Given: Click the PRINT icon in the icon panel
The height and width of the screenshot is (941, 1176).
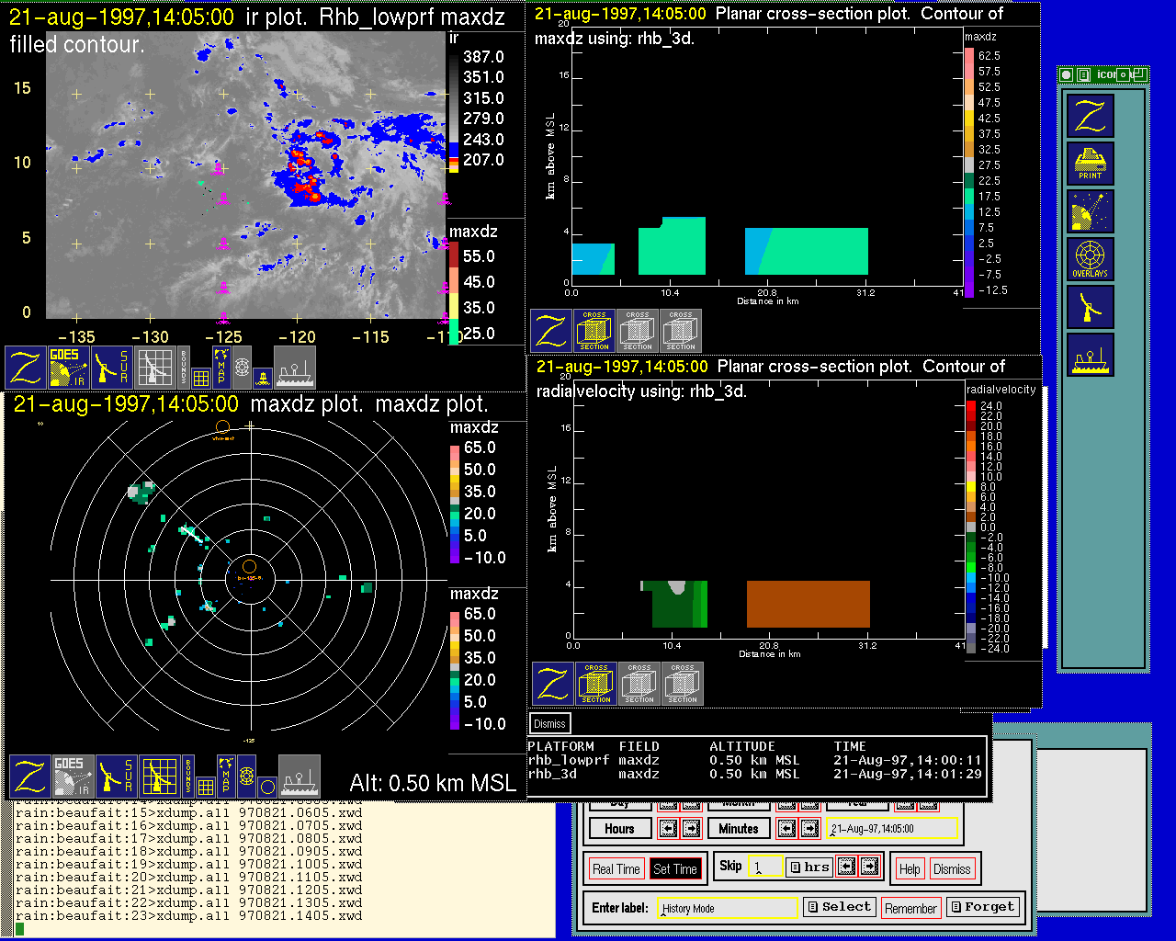Looking at the screenshot, I should coord(1090,164).
